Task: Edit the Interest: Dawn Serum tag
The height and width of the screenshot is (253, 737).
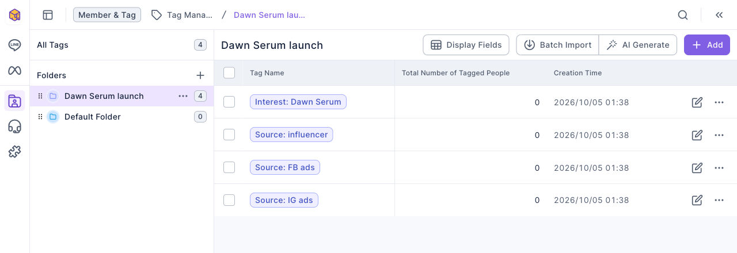Action: tap(697, 102)
